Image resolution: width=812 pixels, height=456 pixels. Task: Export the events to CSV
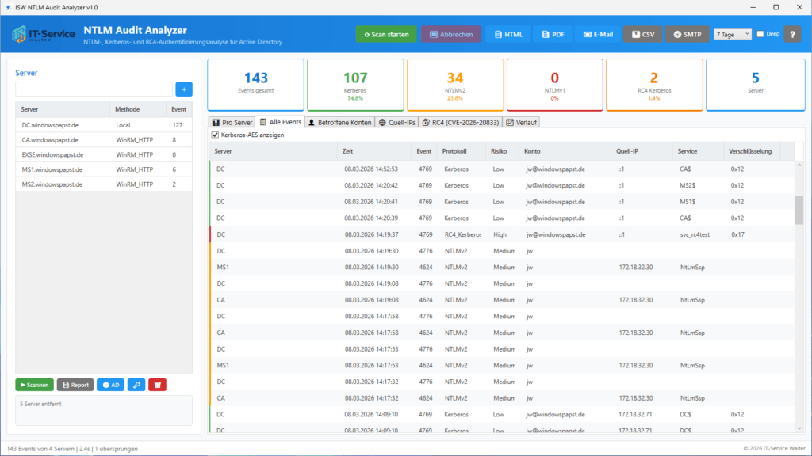click(642, 35)
